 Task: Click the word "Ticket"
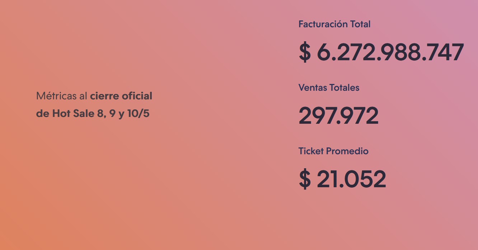[311, 151]
